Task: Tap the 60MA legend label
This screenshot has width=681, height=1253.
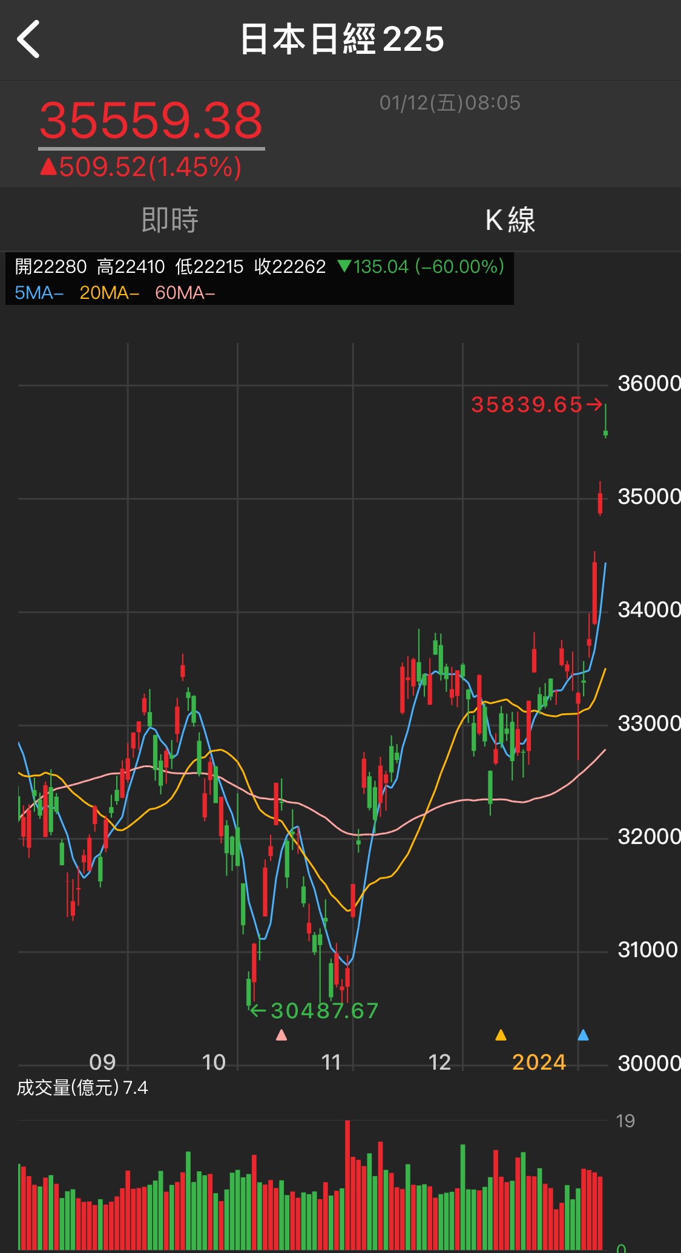Action: click(x=185, y=293)
